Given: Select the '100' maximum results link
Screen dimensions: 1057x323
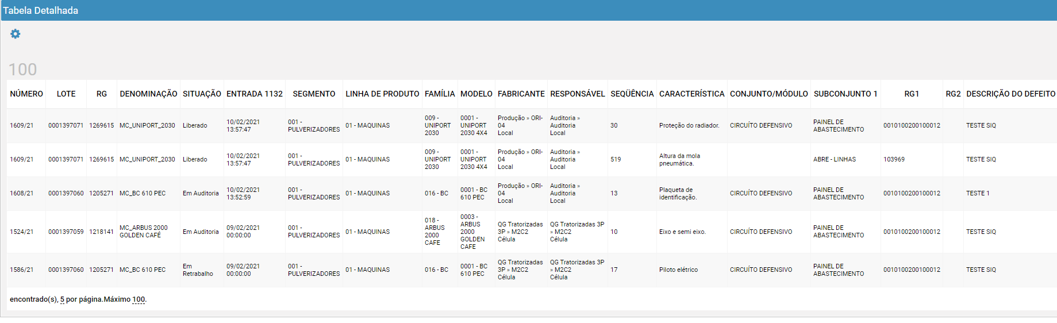Looking at the screenshot, I should click(x=139, y=299).
